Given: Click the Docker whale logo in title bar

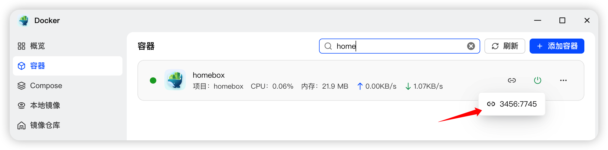Looking at the screenshot, I should coord(24,21).
